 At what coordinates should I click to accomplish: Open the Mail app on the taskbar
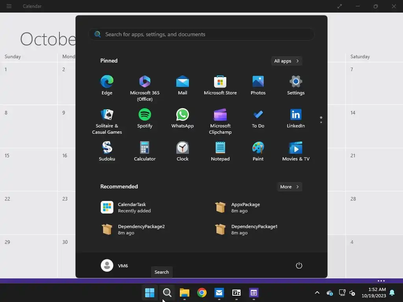point(219,293)
